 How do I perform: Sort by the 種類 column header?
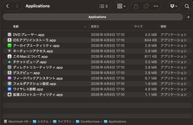point(163,26)
